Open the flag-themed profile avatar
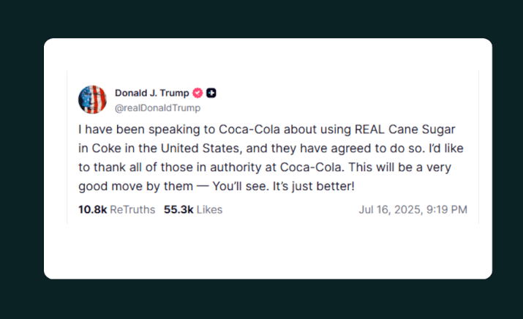The image size is (523, 319). coord(92,100)
